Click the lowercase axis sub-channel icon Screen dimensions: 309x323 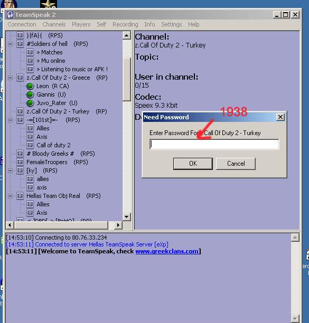pos(30,187)
